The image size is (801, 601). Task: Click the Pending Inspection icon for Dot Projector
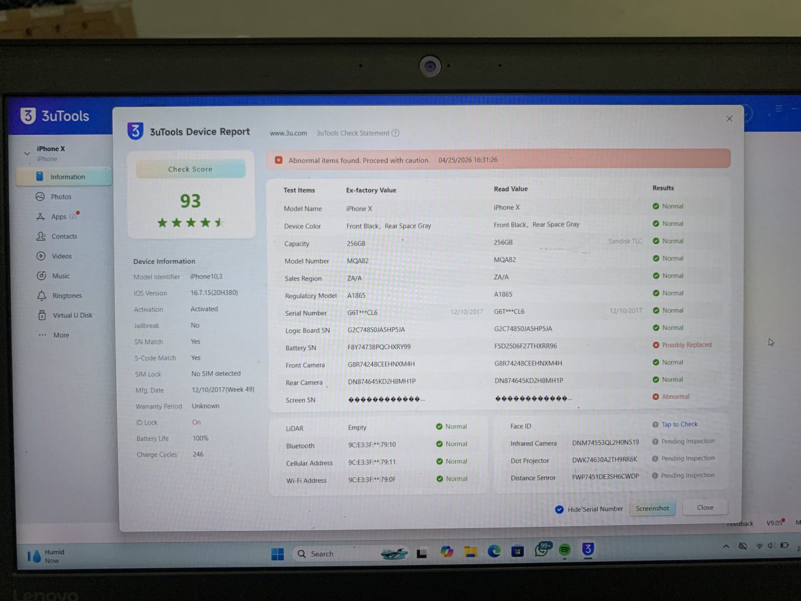pos(655,459)
